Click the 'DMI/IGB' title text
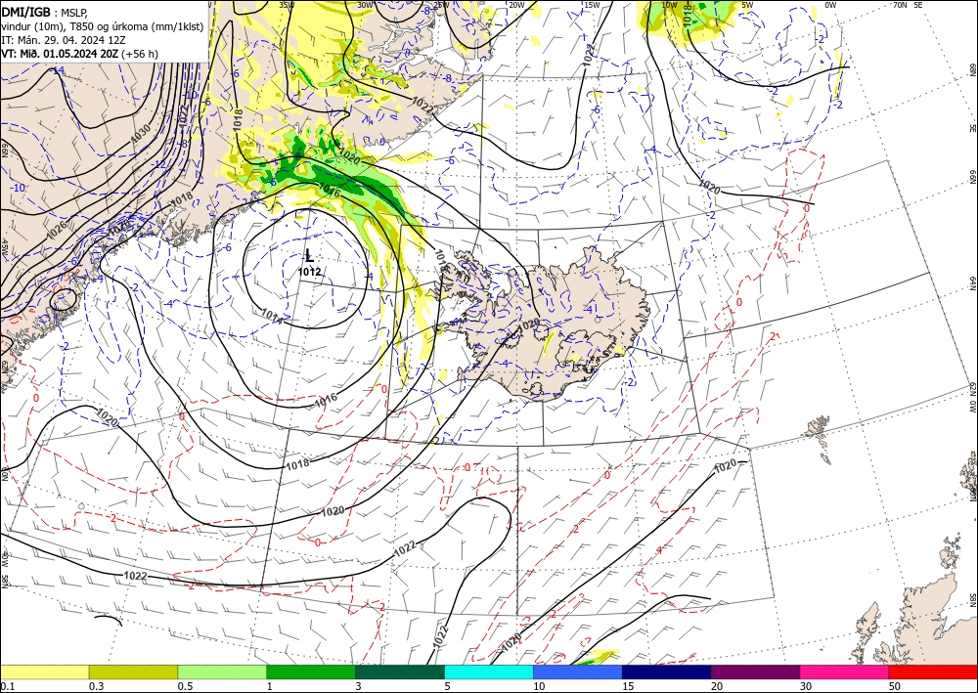The height and width of the screenshot is (693, 978). (26, 11)
